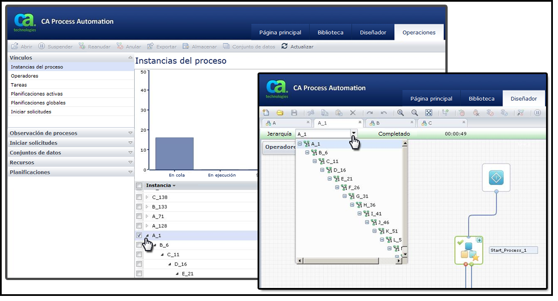Click the Jerarquía tree scroll-up arrow
Image resolution: width=558 pixels, height=301 pixels.
pyautogui.click(x=405, y=144)
